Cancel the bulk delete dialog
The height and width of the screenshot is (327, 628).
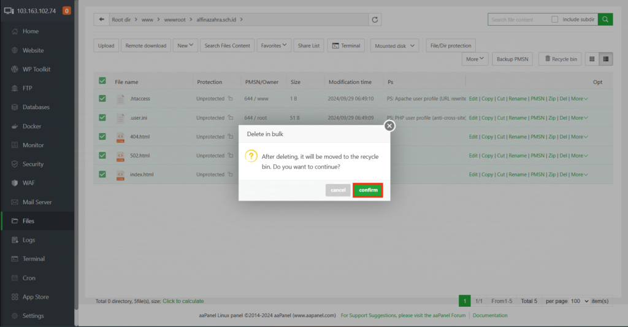coord(338,190)
